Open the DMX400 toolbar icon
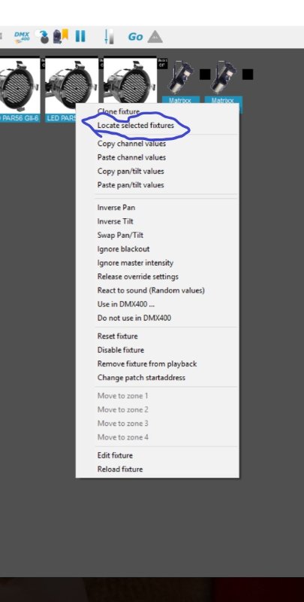This screenshot has width=304, height=602. tap(22, 37)
